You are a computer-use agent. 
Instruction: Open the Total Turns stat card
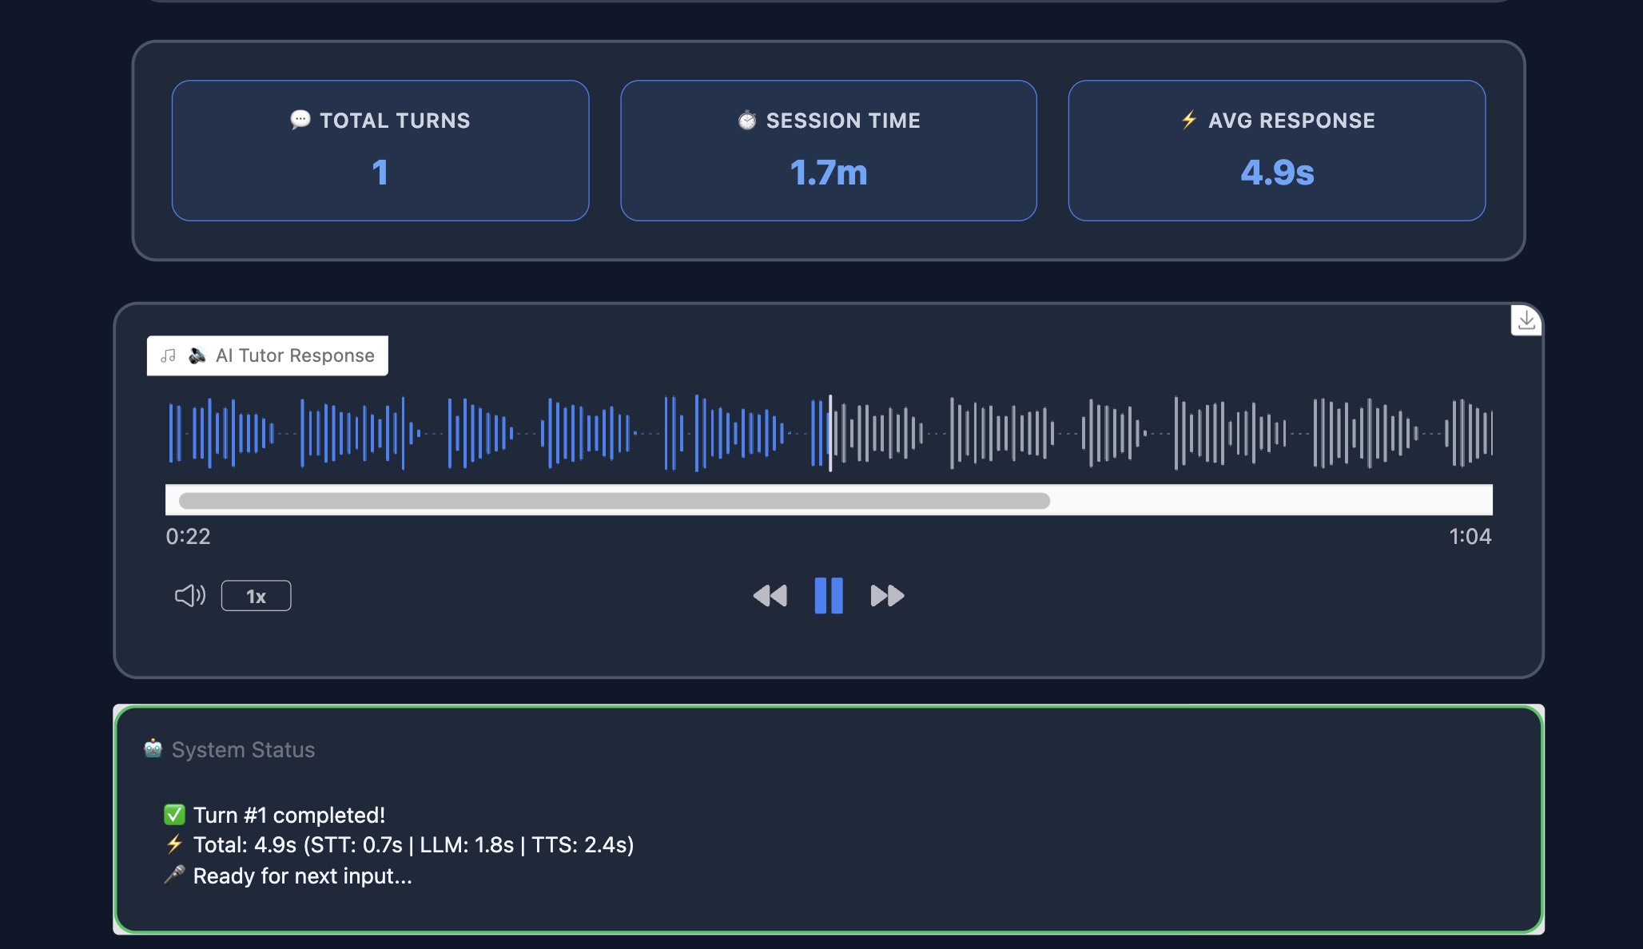[380, 150]
